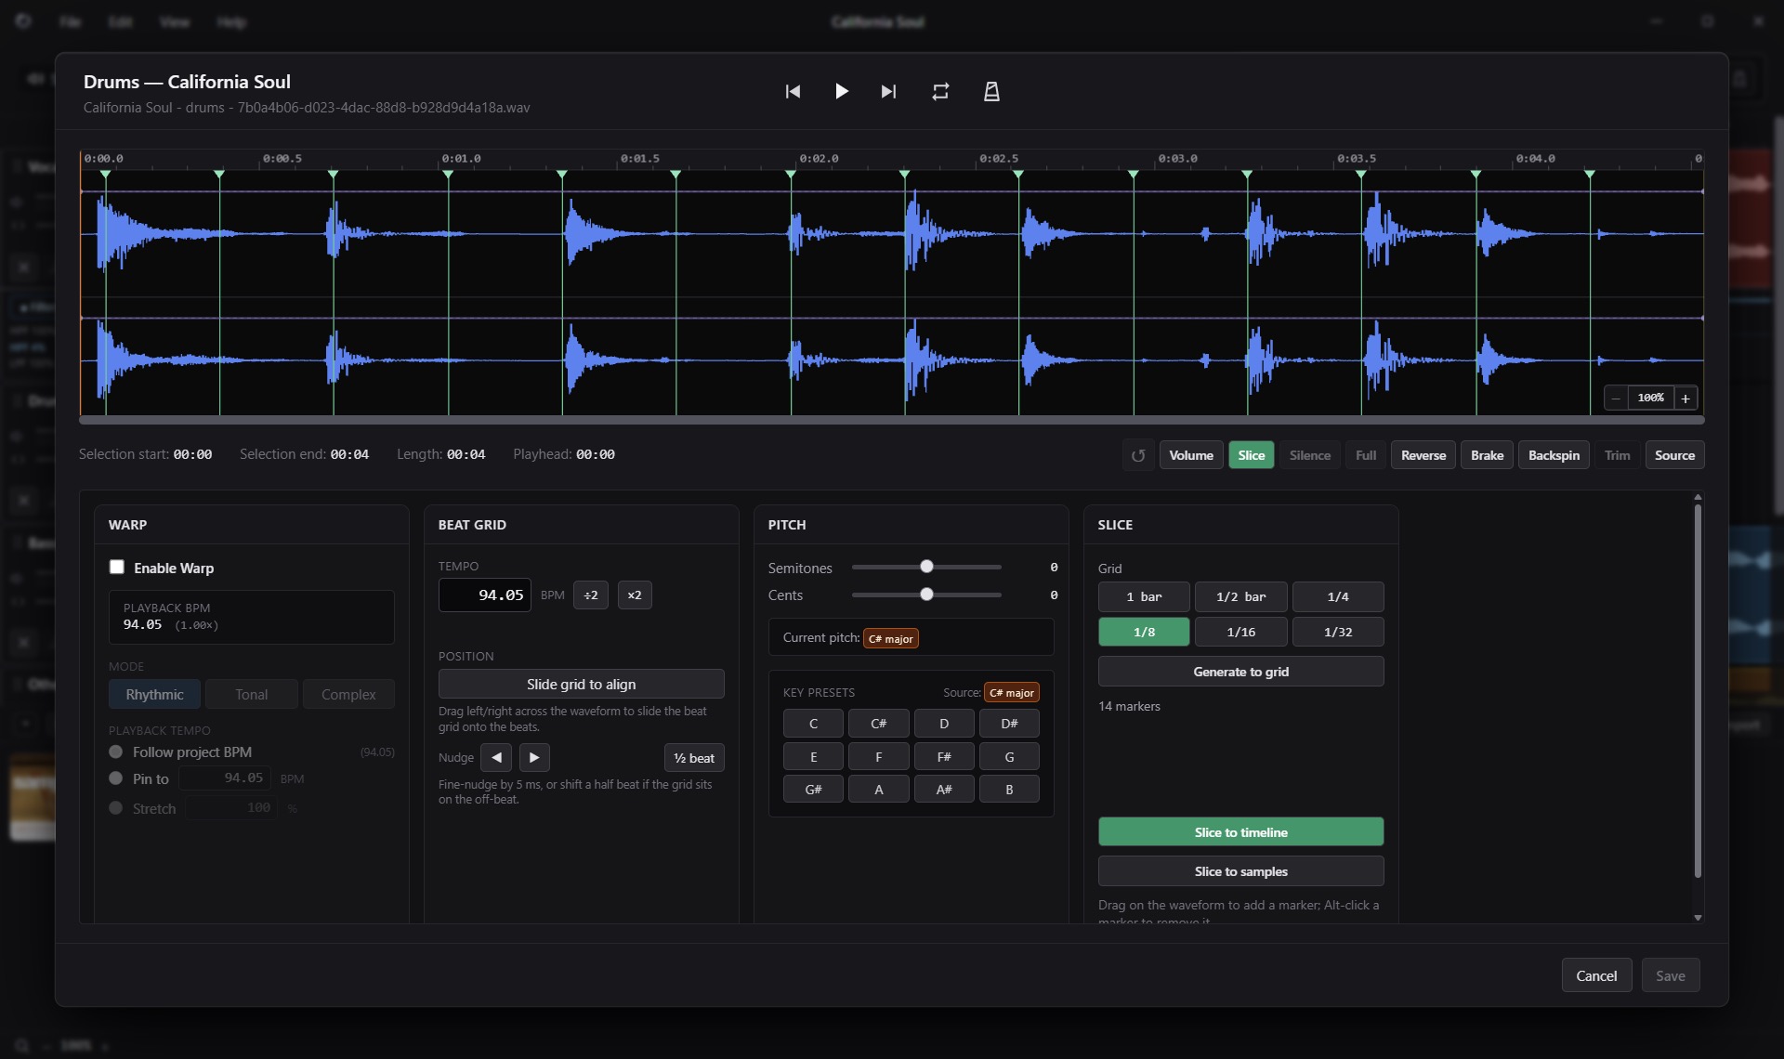Switch to the Reverse effect tab
The image size is (1784, 1059).
tap(1423, 455)
